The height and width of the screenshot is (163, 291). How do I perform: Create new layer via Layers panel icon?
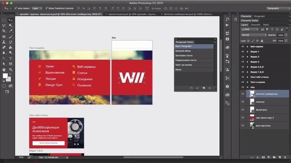(280, 158)
